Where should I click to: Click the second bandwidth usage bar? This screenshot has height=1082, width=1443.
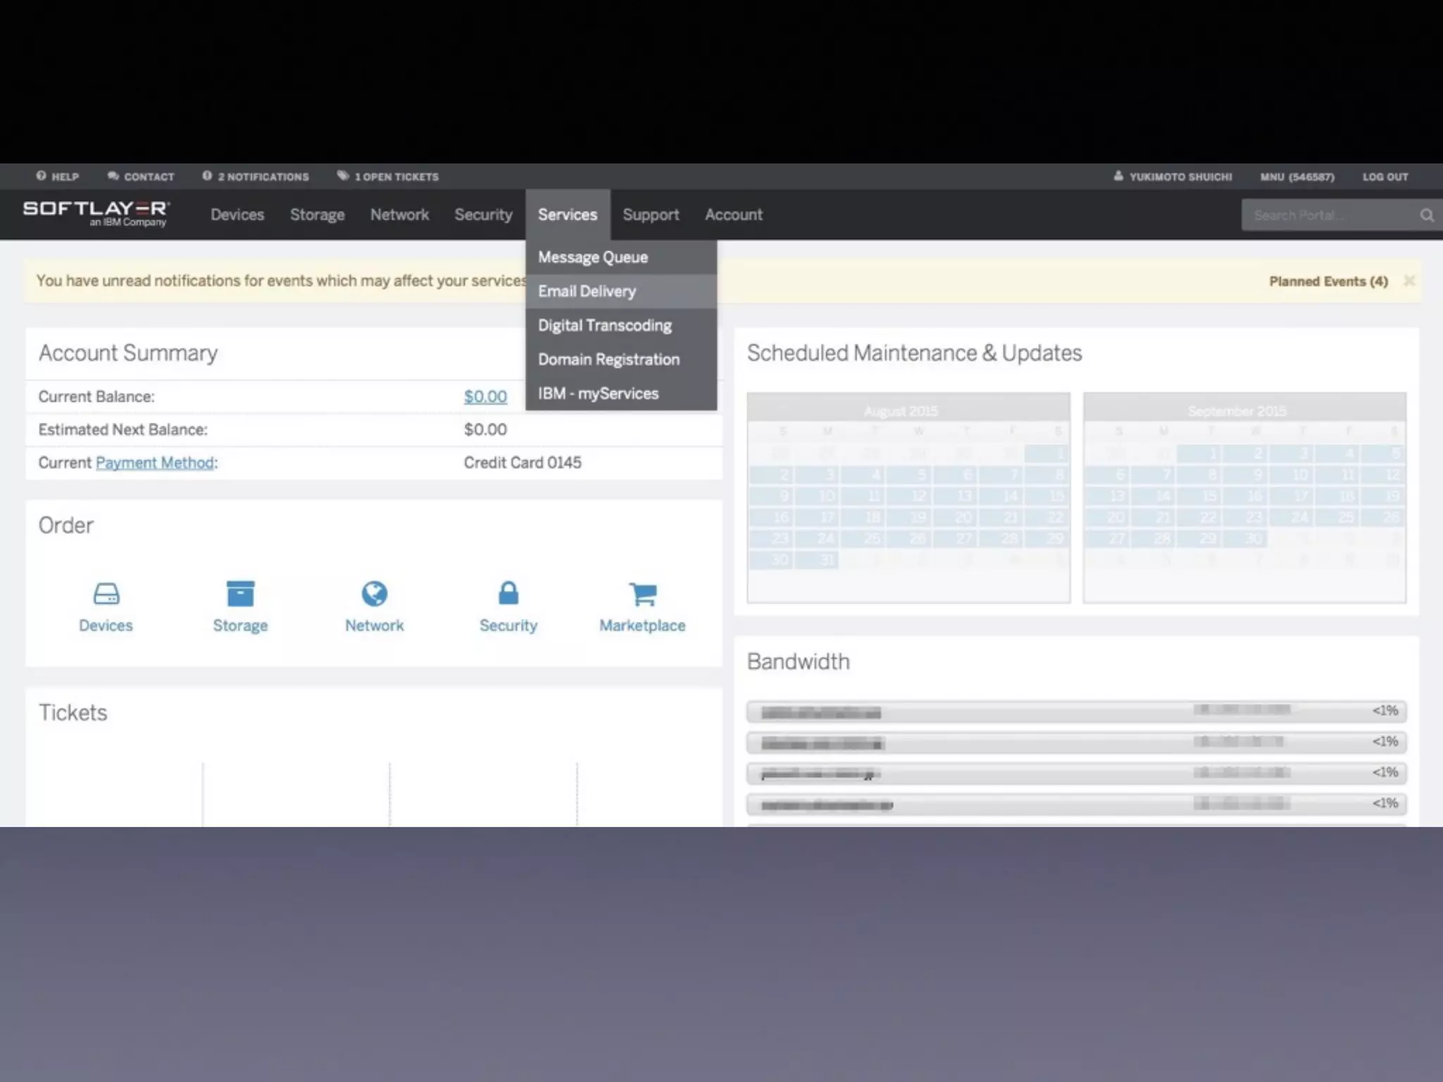1077,742
